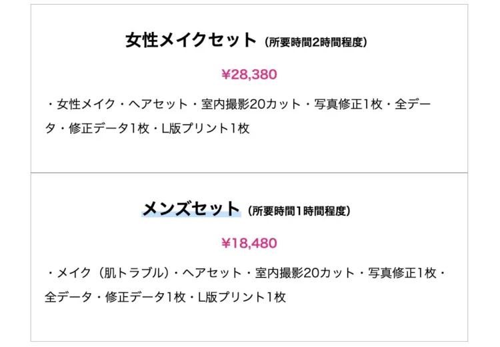The height and width of the screenshot is (347, 500).
Task: Click L版プリント1枚 under the ¥28,380 set
Action: pyautogui.click(x=205, y=129)
